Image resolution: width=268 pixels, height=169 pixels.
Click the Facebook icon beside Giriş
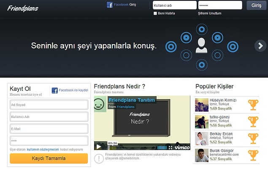click(110, 5)
